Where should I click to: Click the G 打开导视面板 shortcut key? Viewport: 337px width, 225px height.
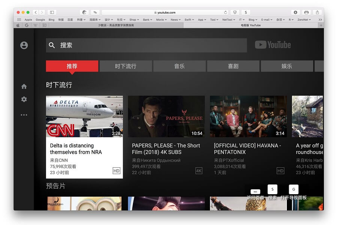[294, 189]
